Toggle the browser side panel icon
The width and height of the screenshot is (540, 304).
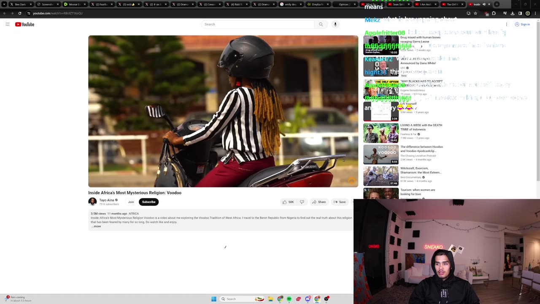coord(520,13)
